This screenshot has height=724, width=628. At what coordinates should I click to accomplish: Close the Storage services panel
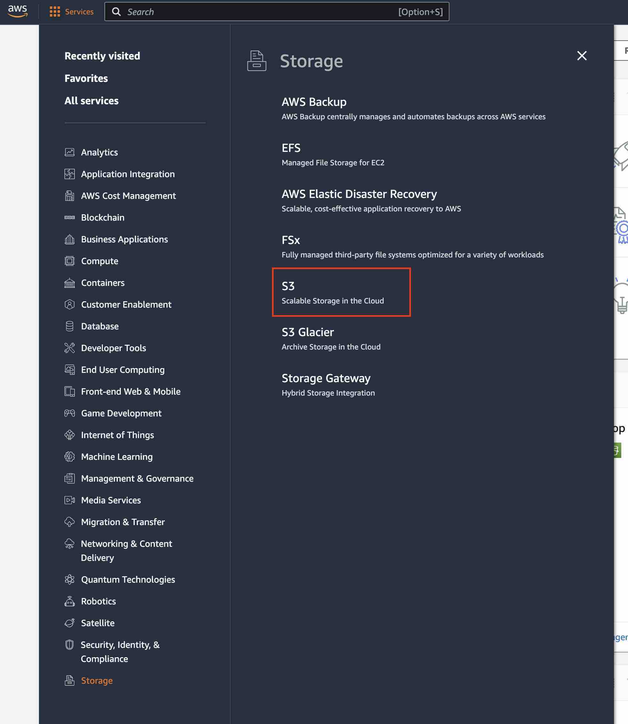click(582, 55)
